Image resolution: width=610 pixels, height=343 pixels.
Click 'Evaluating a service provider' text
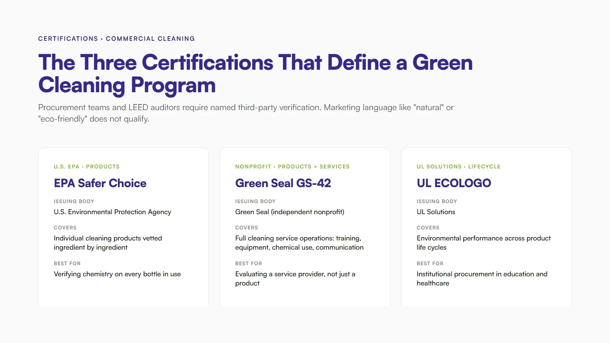[295, 279]
